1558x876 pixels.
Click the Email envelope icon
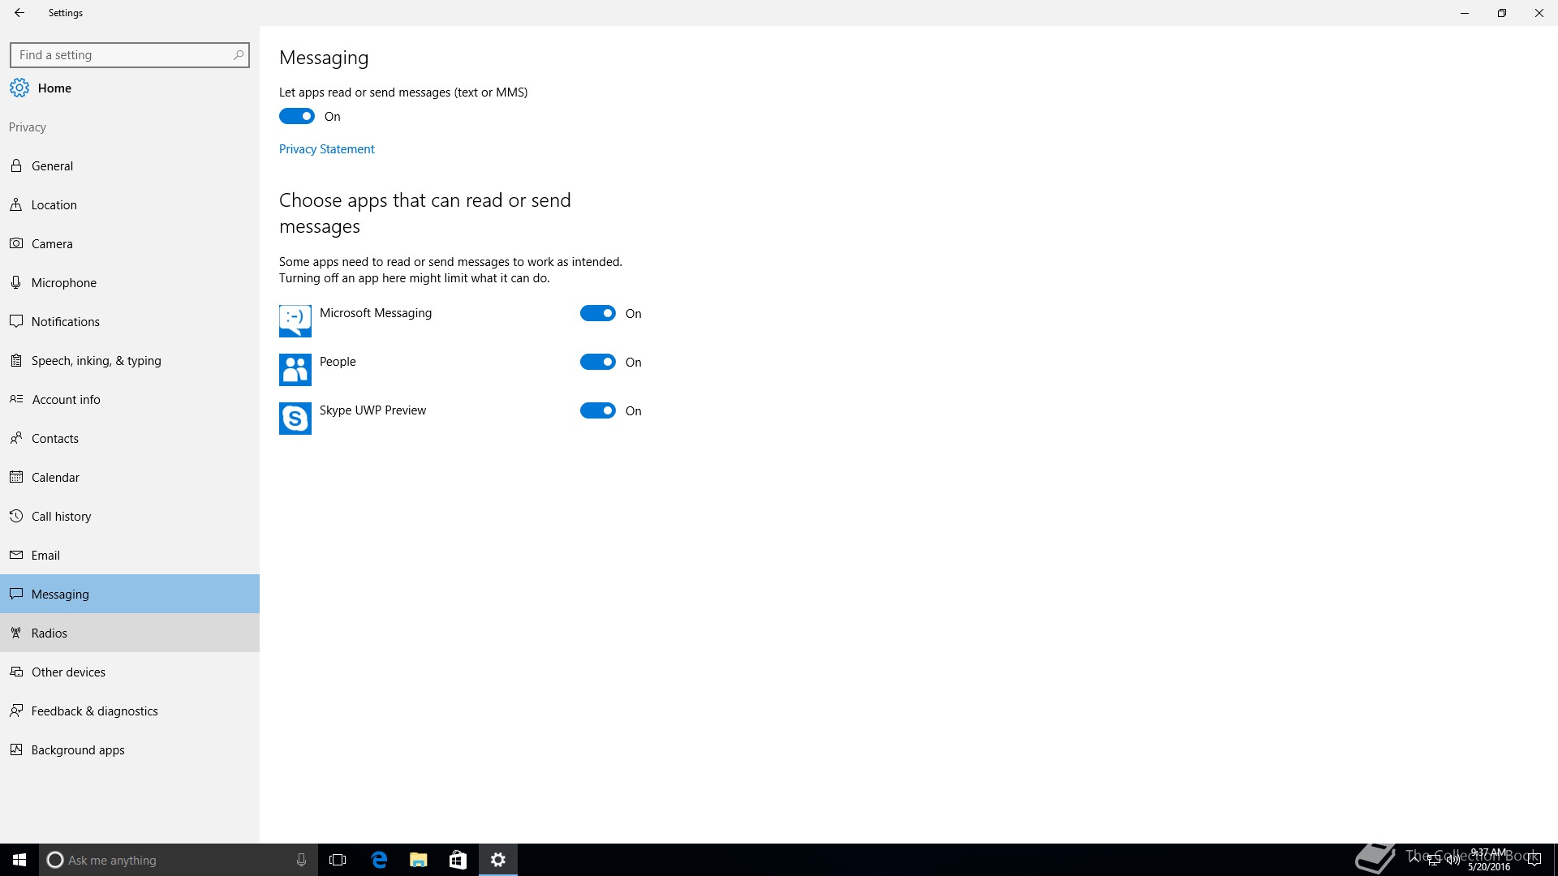[16, 555]
